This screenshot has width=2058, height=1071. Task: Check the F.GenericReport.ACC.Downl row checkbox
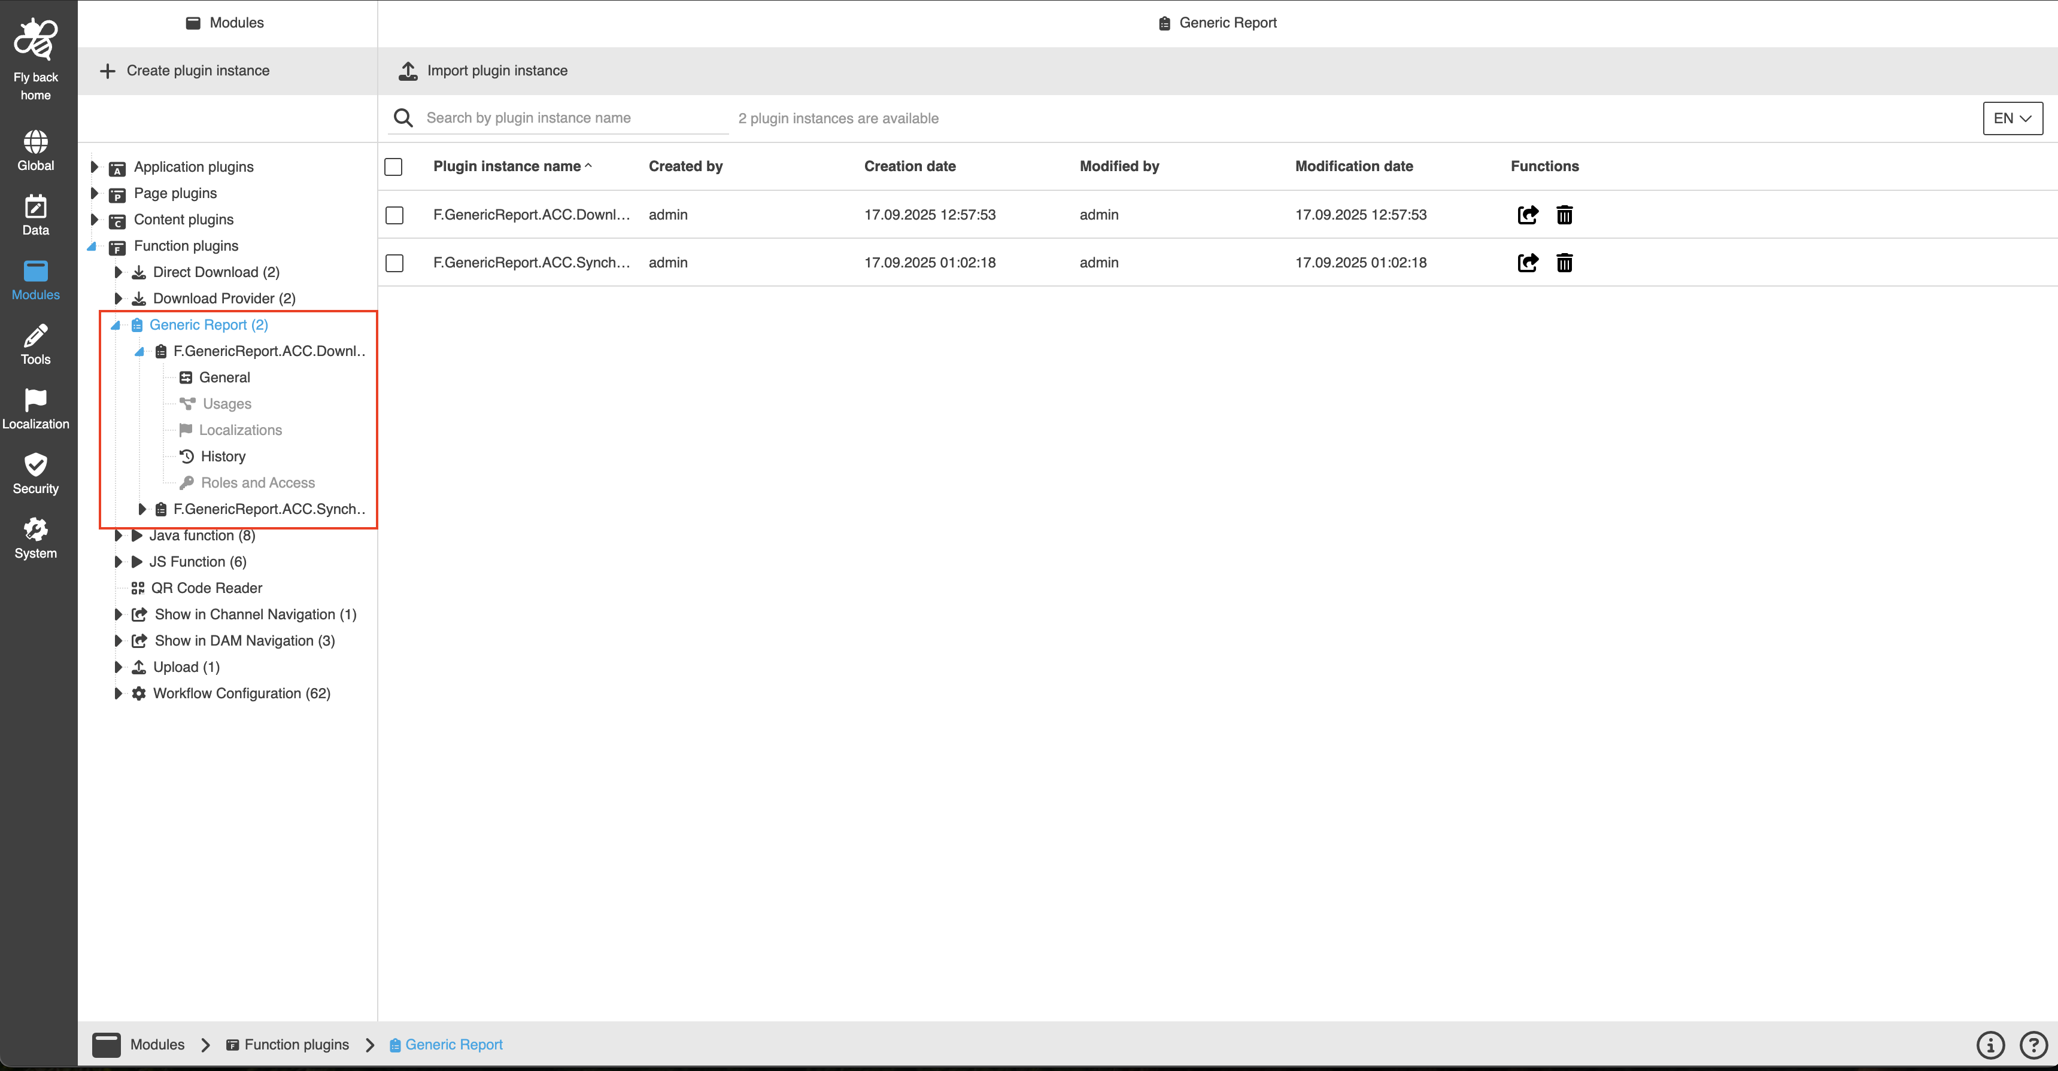(x=394, y=215)
